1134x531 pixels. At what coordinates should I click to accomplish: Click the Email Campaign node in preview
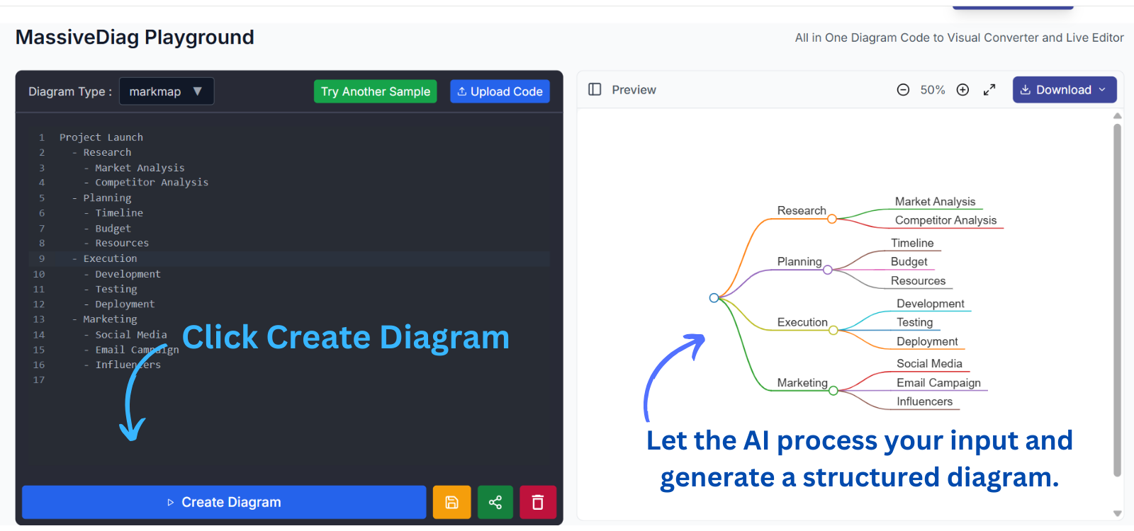point(938,383)
